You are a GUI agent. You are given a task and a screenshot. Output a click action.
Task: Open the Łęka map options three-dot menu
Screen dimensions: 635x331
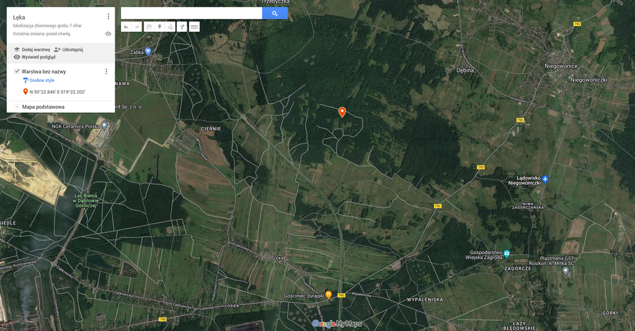click(x=108, y=17)
